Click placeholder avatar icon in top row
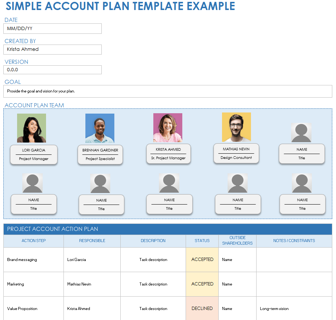 point(301,133)
